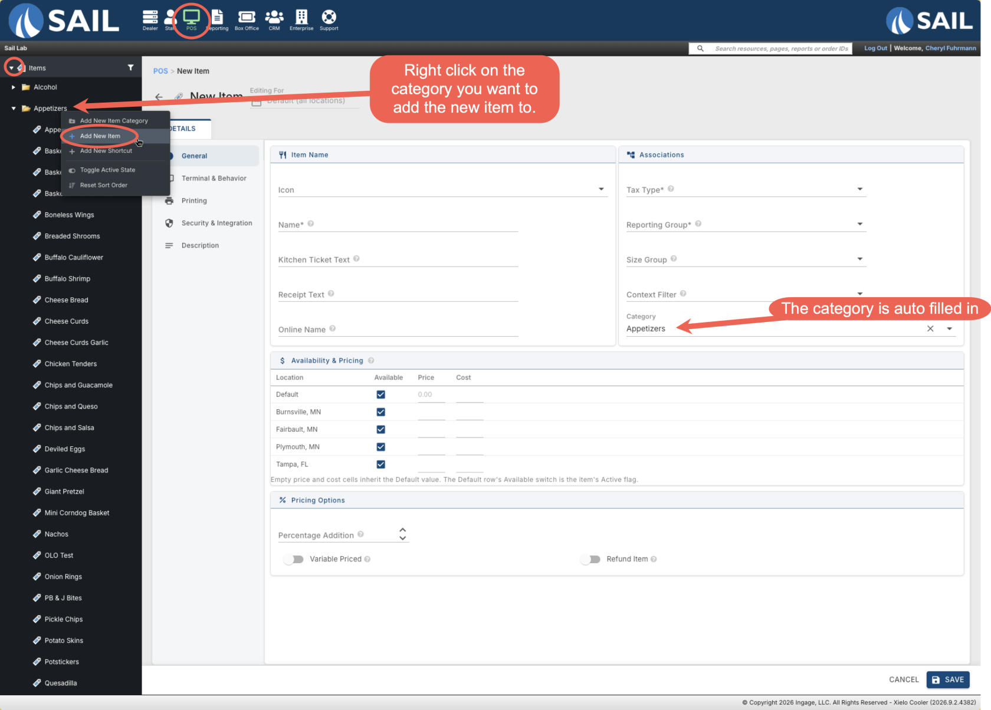991x710 pixels.
Task: Collapse the Appetizers category
Action: pyautogui.click(x=13, y=109)
